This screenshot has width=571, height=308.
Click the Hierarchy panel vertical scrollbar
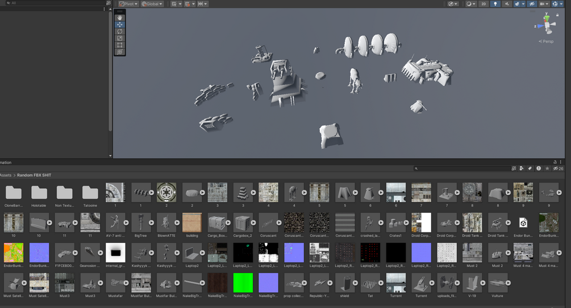pyautogui.click(x=110, y=71)
